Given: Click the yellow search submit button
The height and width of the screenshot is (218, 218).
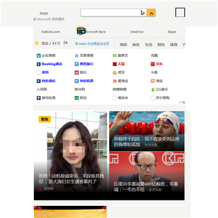Looking at the screenshot, I should click(x=151, y=13).
